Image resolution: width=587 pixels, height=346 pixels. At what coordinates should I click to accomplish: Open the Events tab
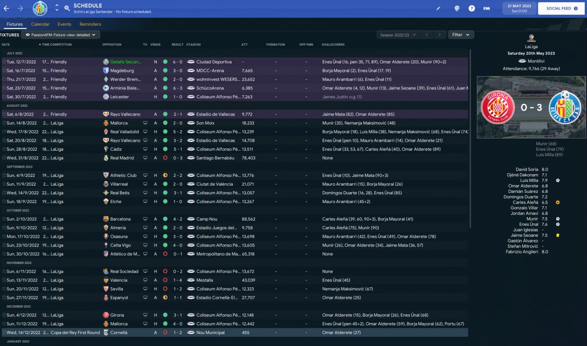[x=64, y=24]
